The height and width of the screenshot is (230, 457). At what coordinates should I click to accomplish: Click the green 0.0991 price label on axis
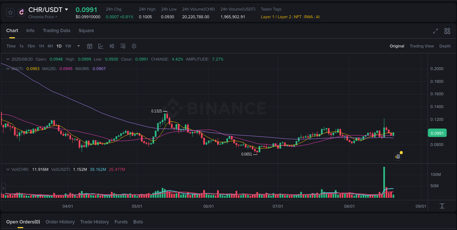437,133
